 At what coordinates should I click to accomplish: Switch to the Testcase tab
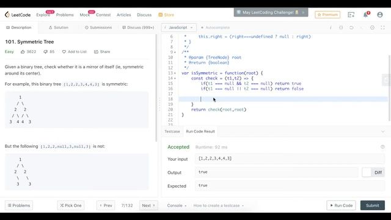172,131
